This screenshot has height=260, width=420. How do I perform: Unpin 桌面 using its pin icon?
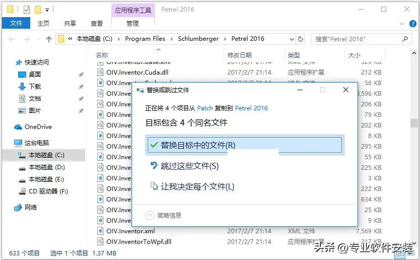[81, 75]
